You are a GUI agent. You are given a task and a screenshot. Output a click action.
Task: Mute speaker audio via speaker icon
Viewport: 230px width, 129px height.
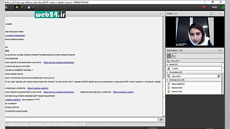[x=17, y=7]
